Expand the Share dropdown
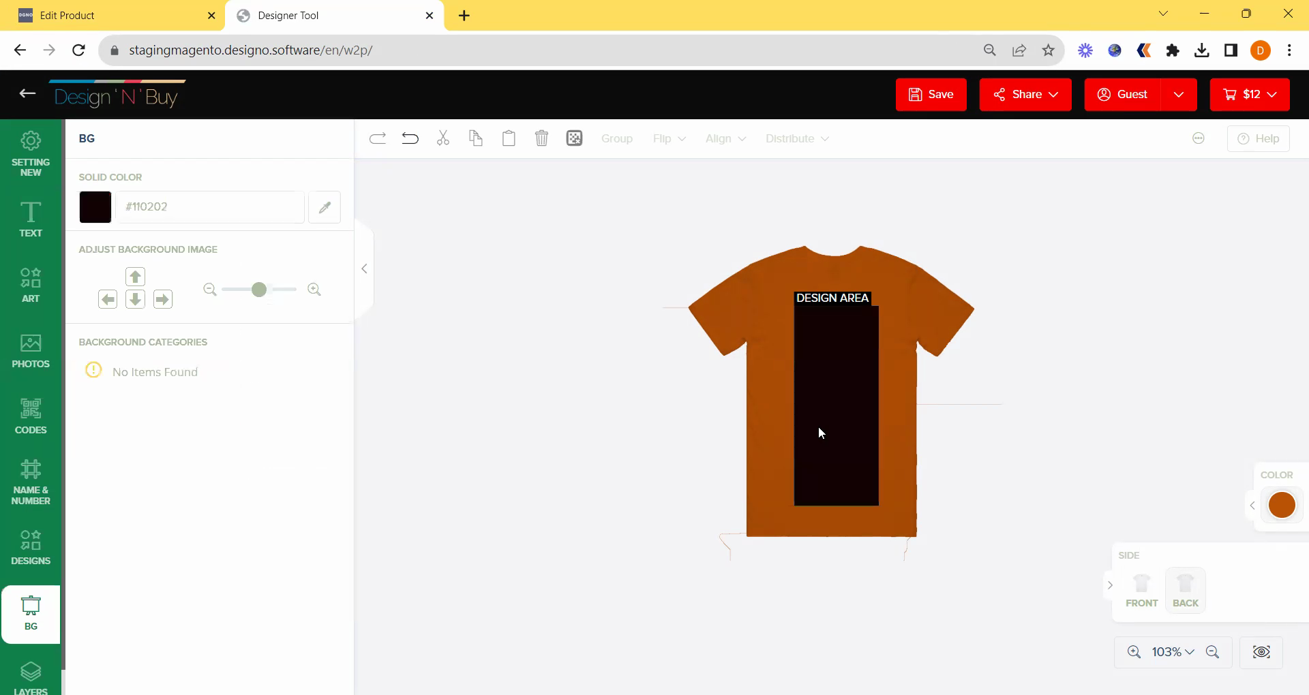 (1025, 95)
